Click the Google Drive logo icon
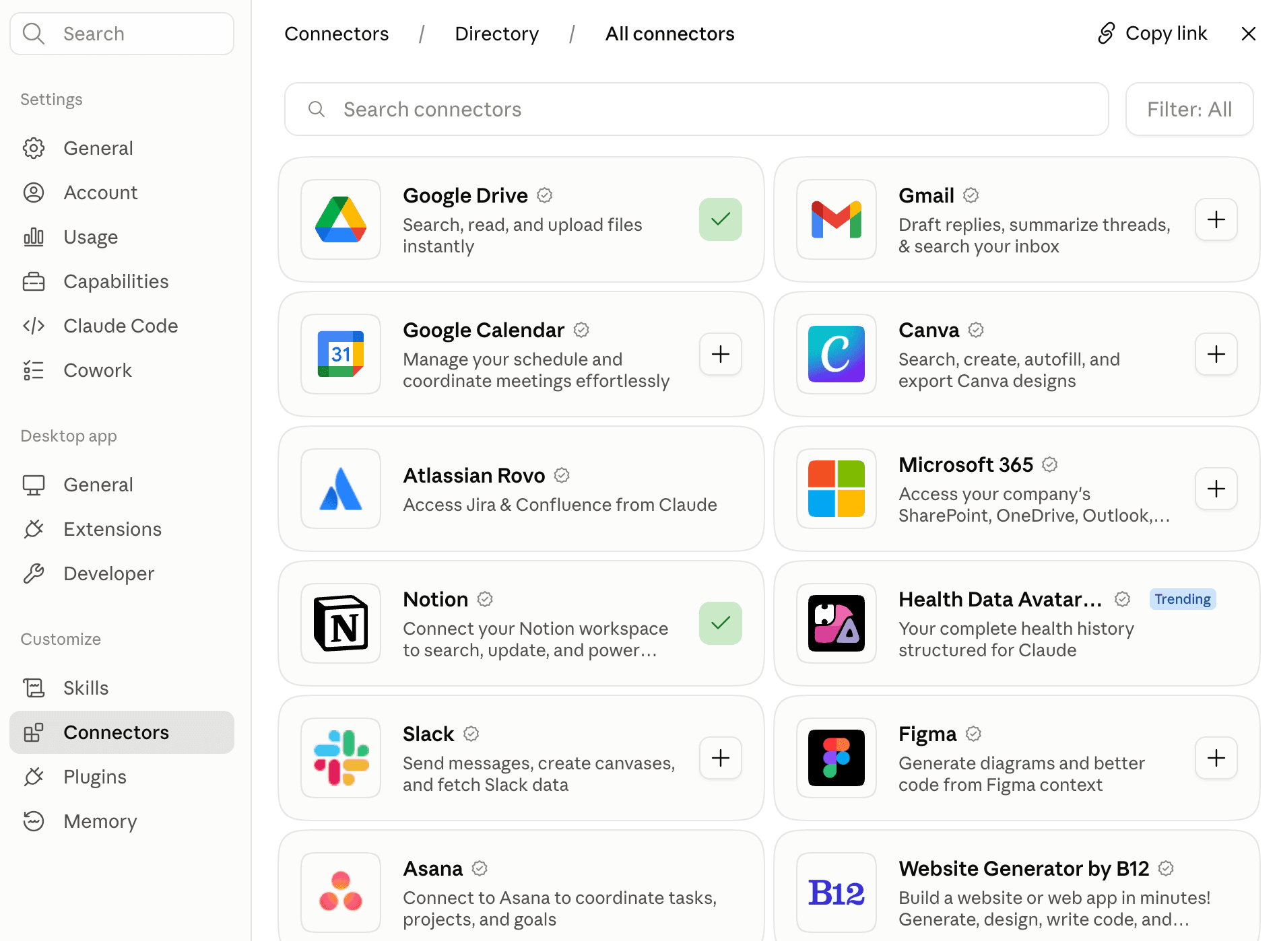 coord(341,219)
